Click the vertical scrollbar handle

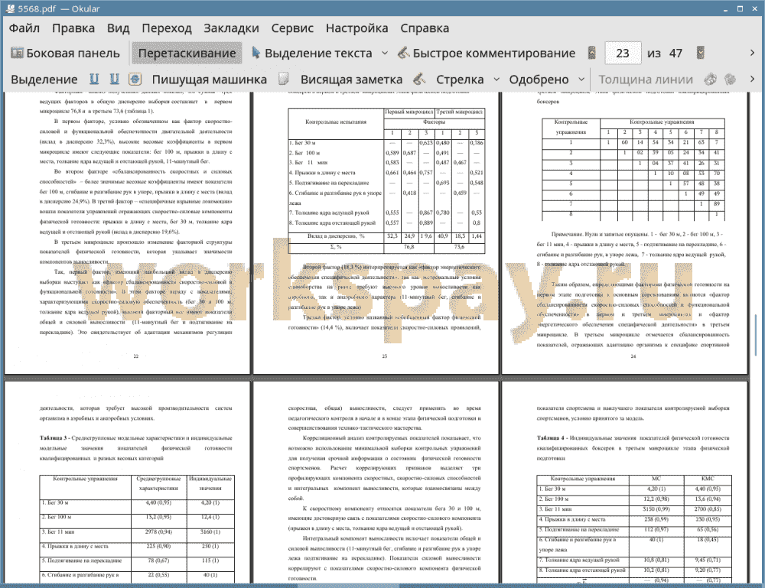[757, 335]
